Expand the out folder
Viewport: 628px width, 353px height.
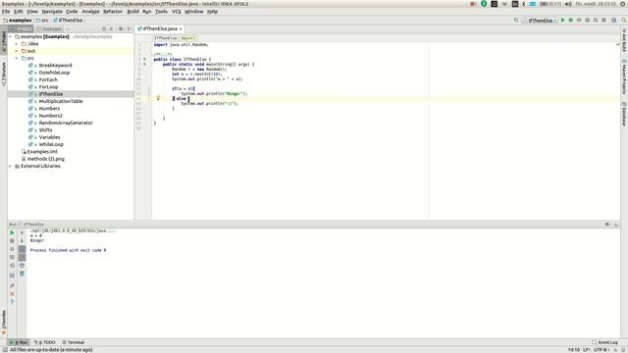click(17, 51)
